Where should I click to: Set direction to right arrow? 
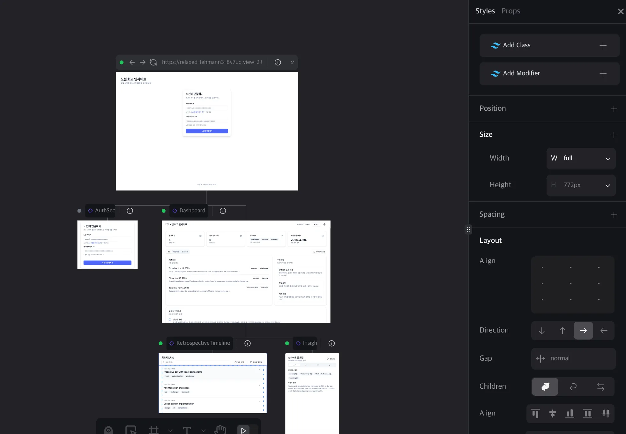[583, 331]
